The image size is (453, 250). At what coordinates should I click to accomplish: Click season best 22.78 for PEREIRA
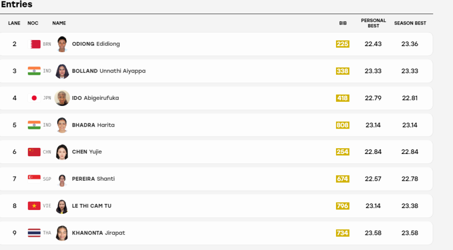coord(410,179)
